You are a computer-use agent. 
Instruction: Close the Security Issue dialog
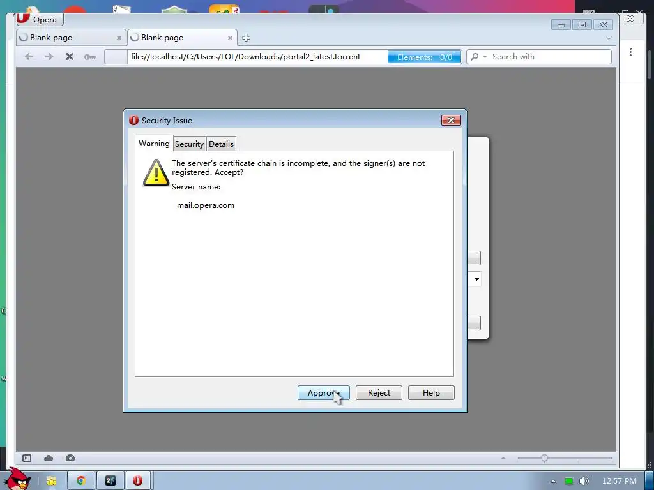pyautogui.click(x=451, y=120)
